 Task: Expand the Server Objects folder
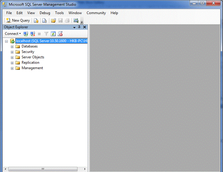point(12,57)
